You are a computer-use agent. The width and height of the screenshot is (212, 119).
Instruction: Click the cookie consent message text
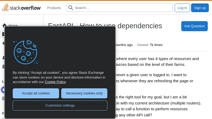[x=59, y=77]
